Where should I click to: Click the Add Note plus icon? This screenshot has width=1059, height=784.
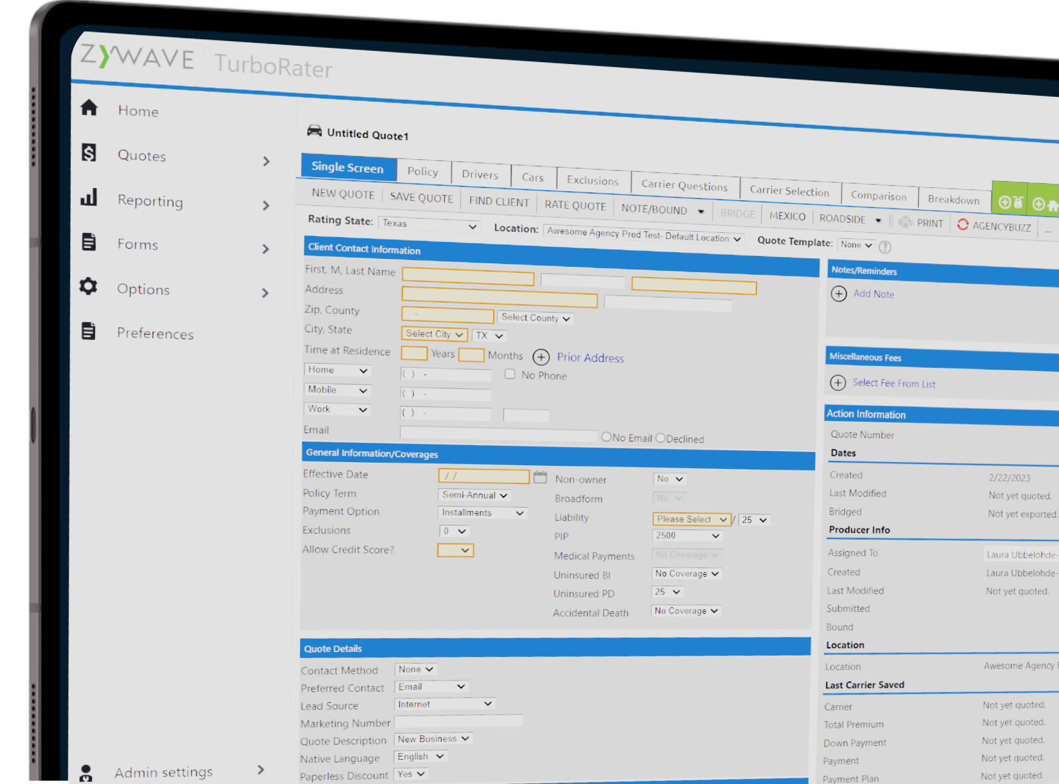click(839, 294)
